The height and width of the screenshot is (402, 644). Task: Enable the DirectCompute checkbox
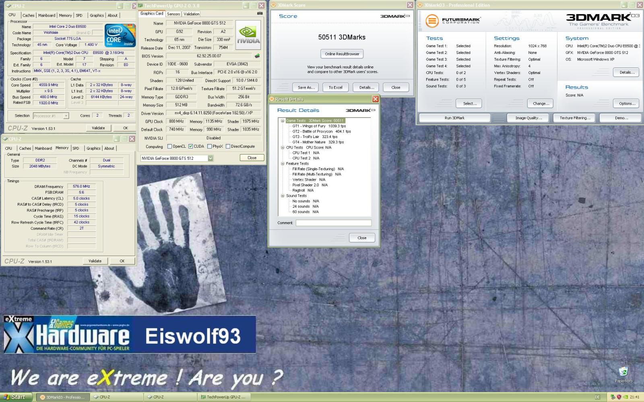click(228, 146)
